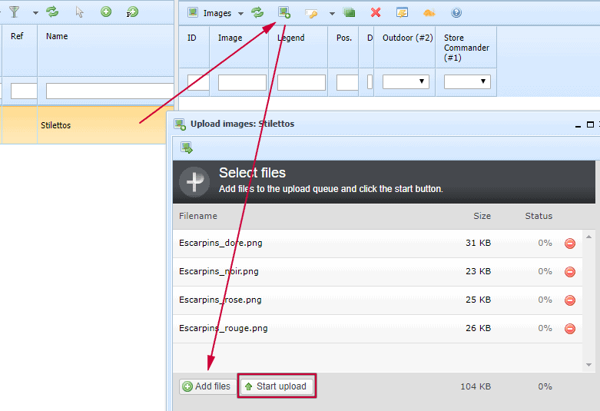The image size is (600, 411).
Task: Click the orange cloud icon in toolbar
Action: [x=429, y=13]
